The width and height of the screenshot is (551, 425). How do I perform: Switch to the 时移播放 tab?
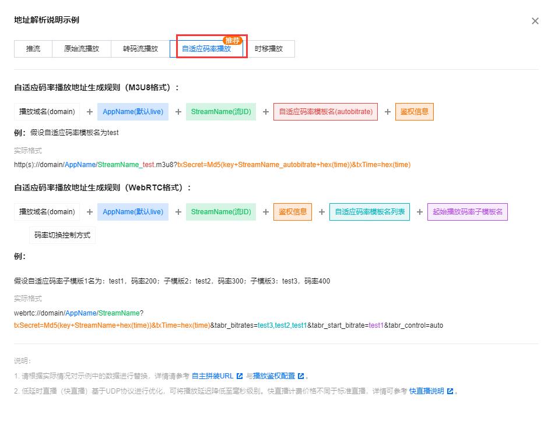click(x=269, y=49)
